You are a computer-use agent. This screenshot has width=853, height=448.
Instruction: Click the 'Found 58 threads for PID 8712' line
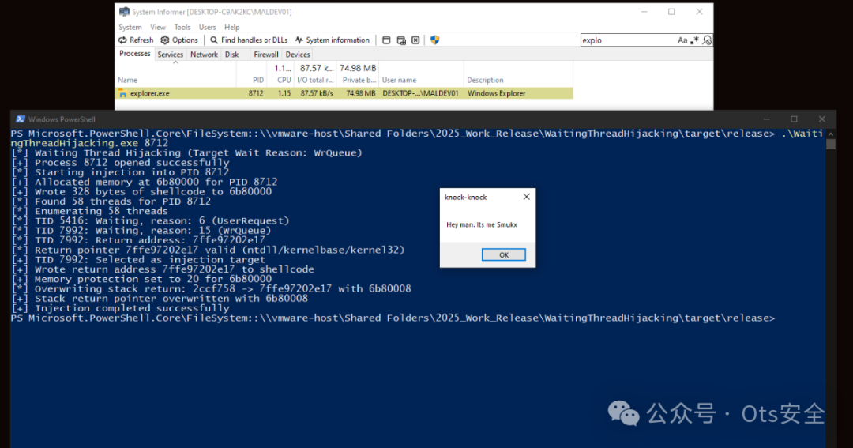pyautogui.click(x=111, y=201)
